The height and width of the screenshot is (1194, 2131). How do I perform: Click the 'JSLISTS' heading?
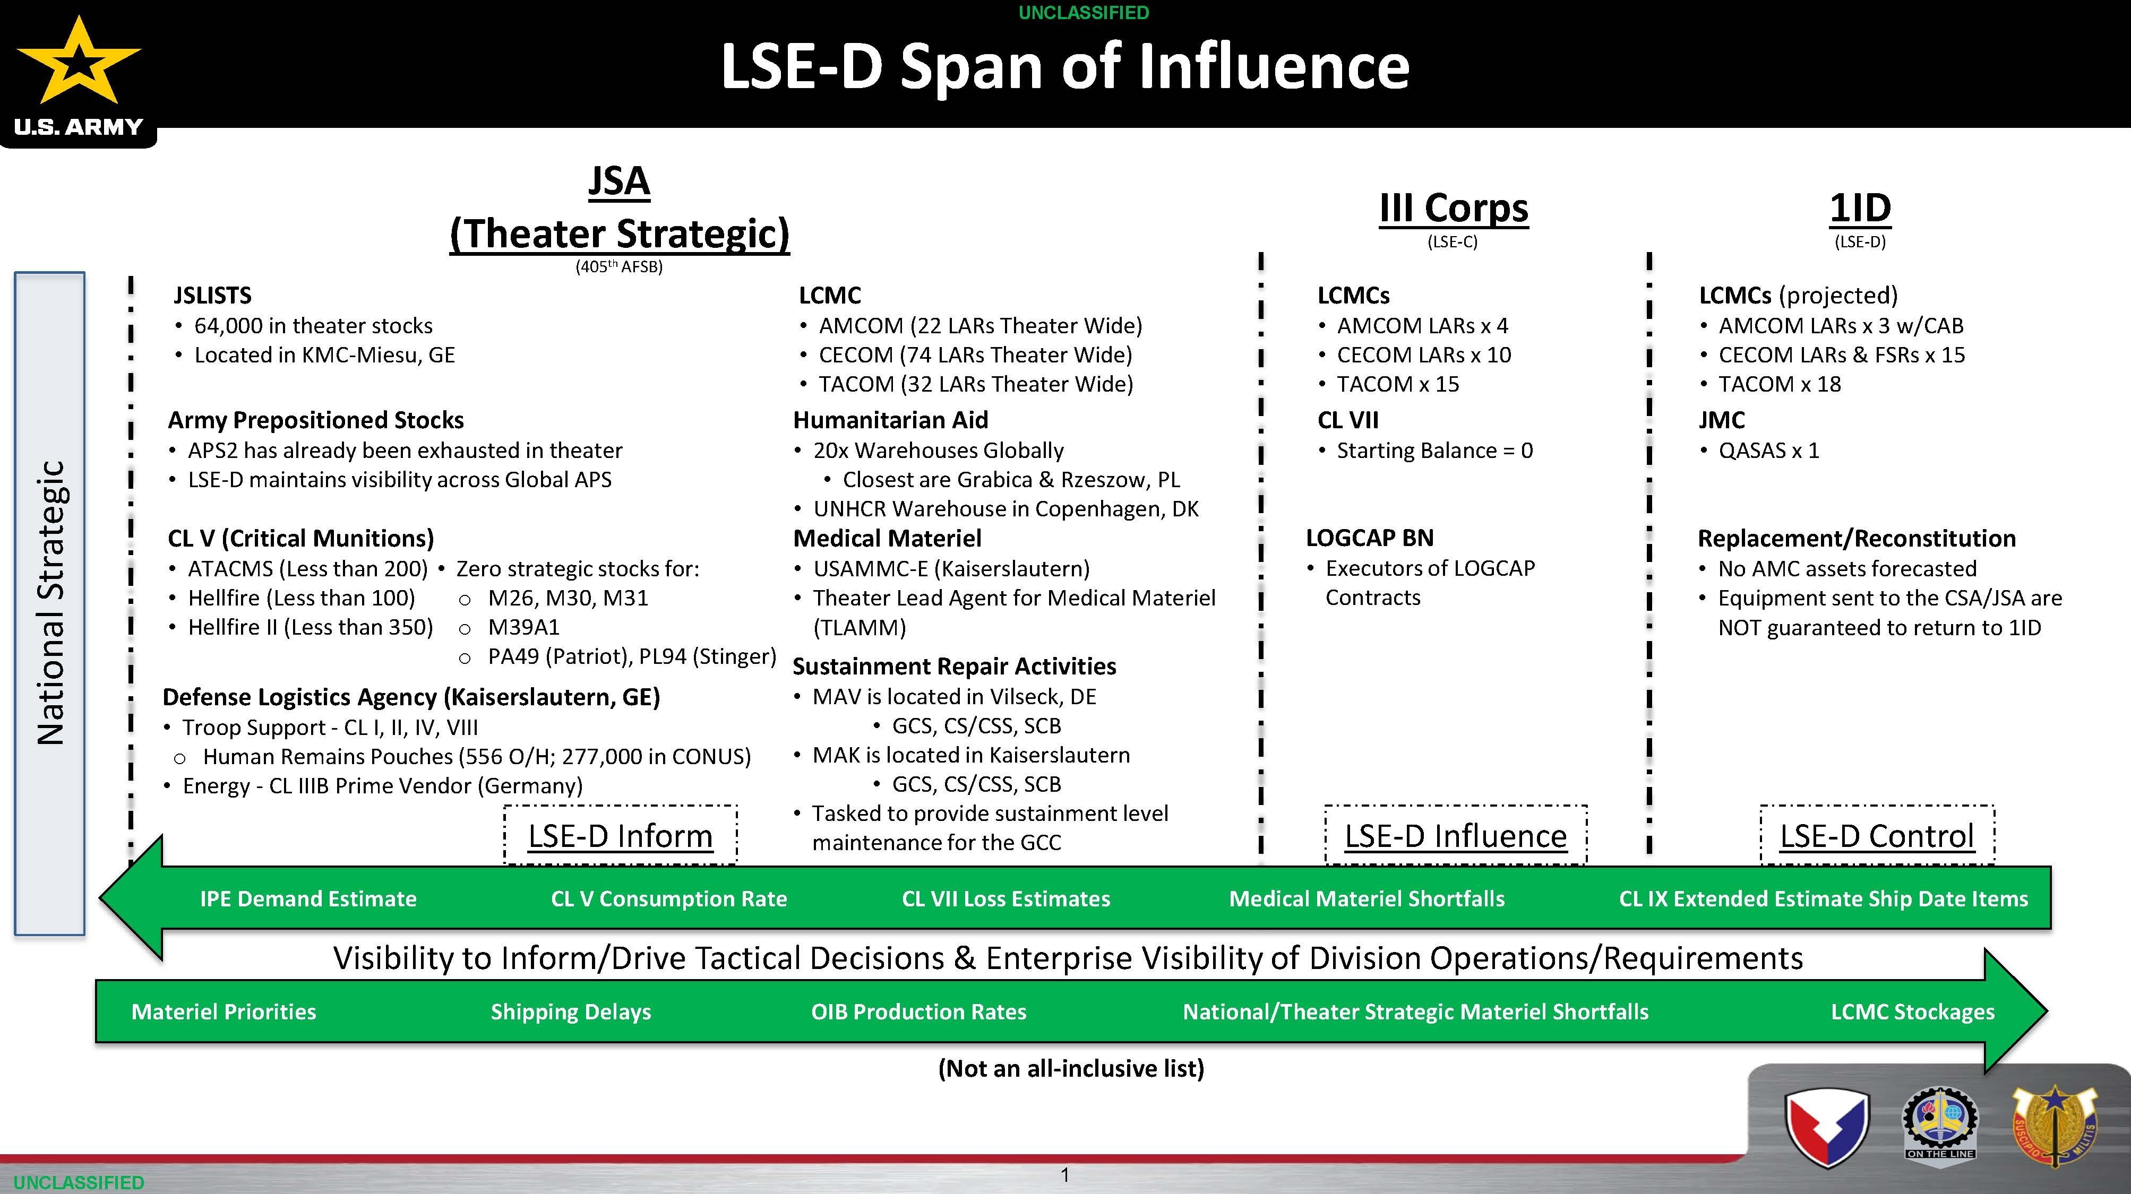click(212, 295)
